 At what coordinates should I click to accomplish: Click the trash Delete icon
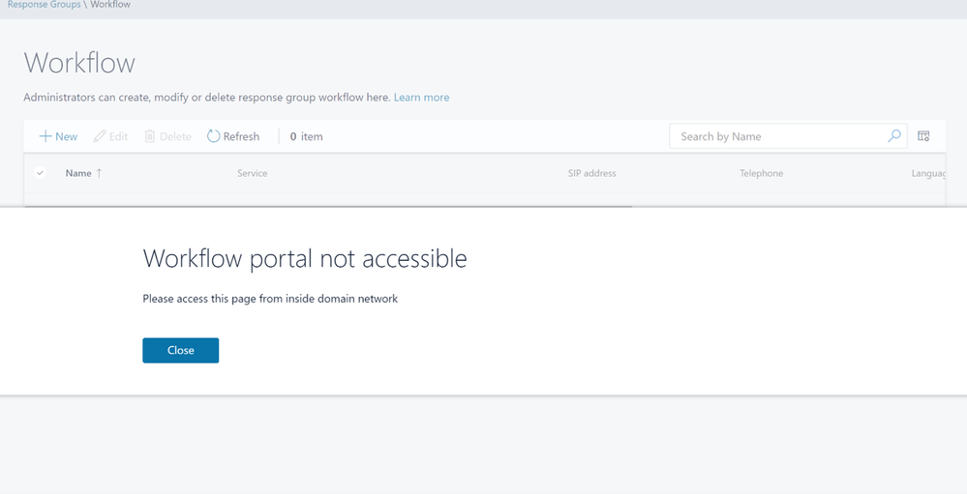(x=150, y=136)
